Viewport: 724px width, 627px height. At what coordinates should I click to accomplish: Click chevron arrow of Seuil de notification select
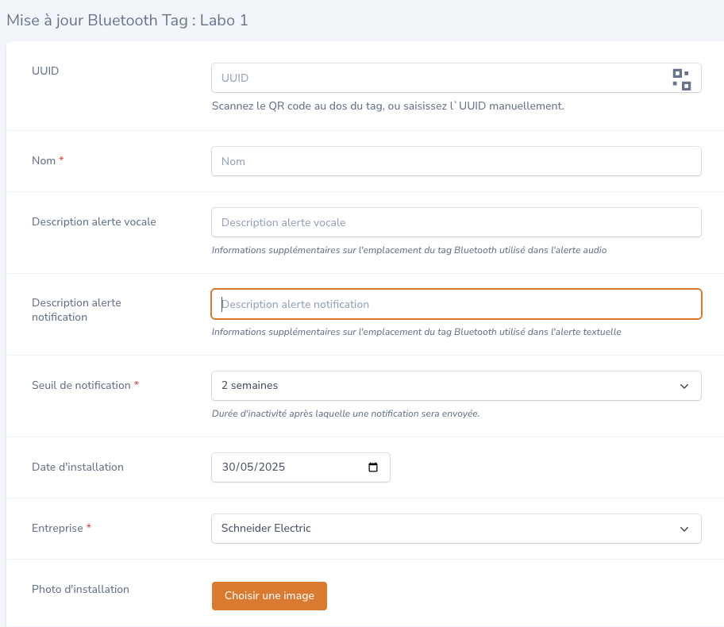[x=684, y=386]
